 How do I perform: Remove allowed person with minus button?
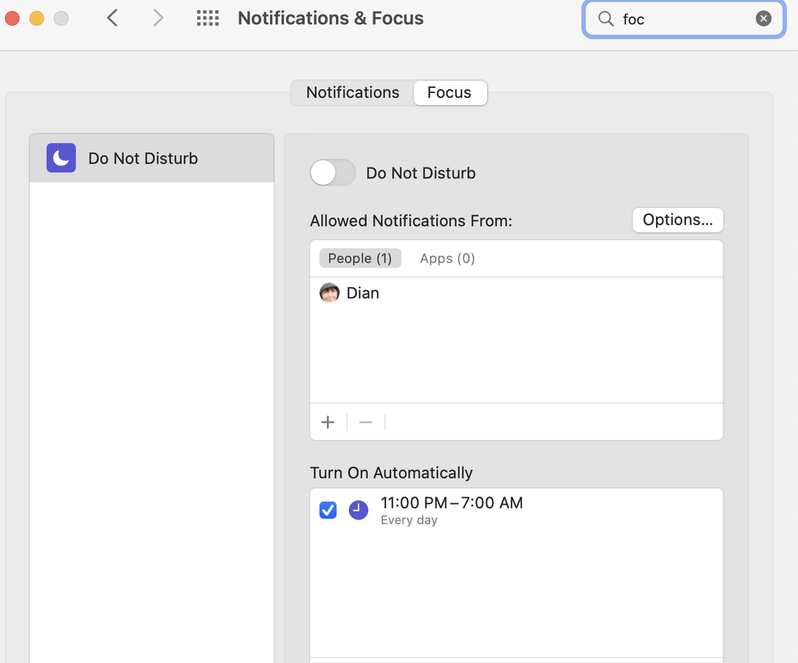point(366,422)
